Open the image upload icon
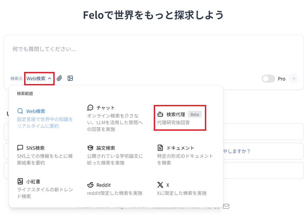The width and height of the screenshot is (308, 215). click(70, 78)
